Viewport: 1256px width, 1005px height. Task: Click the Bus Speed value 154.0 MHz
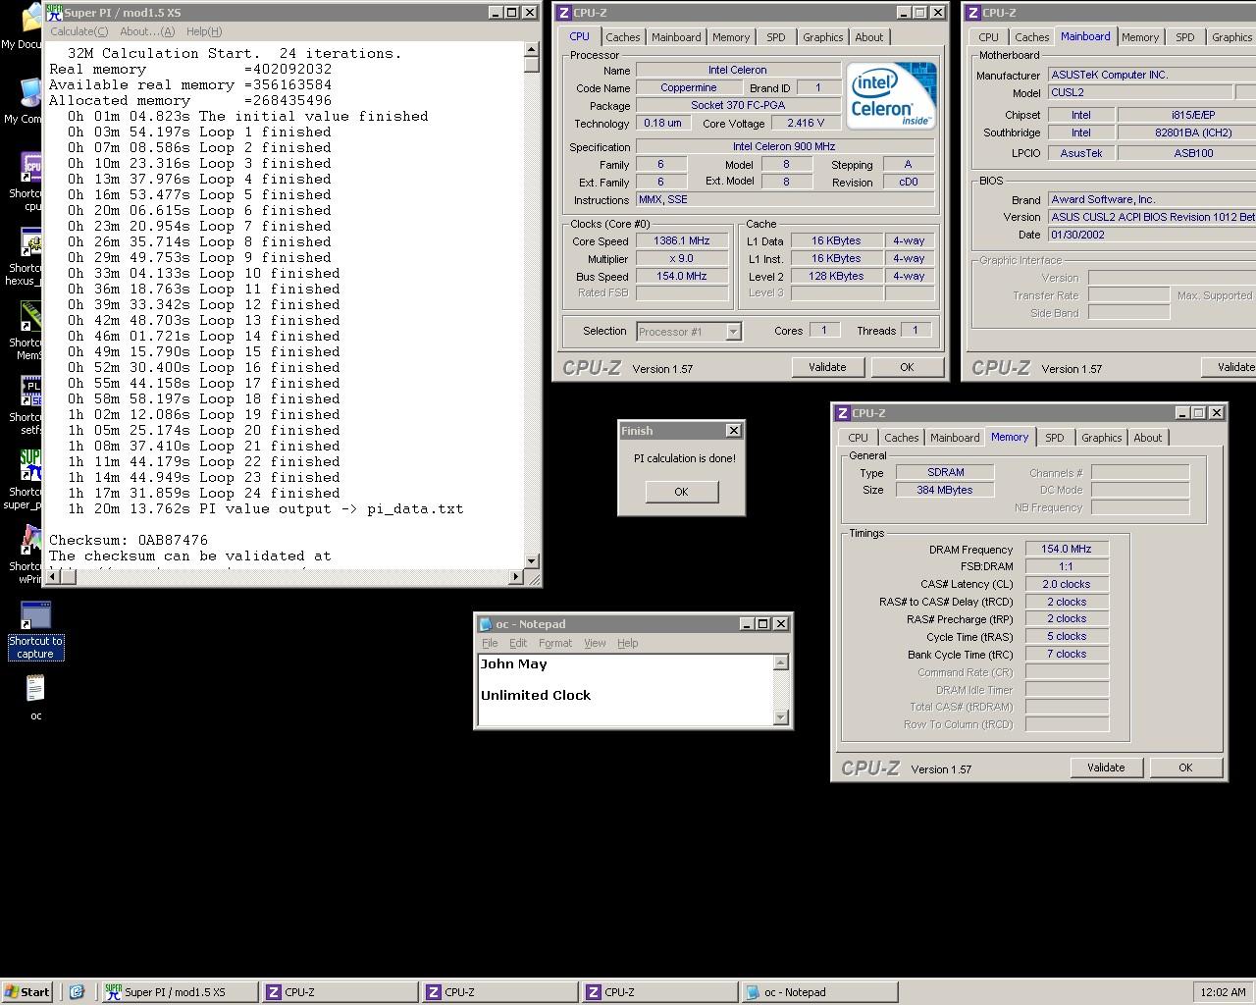click(x=681, y=277)
